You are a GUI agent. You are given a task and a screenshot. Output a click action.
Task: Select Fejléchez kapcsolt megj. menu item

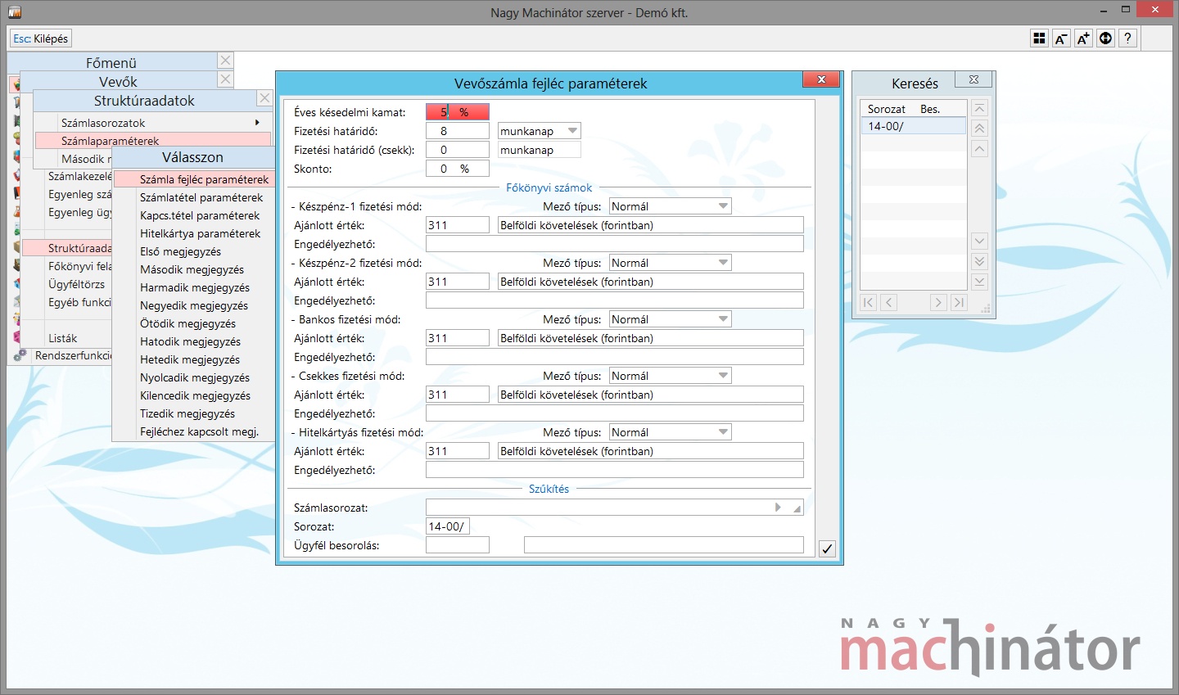pos(199,431)
